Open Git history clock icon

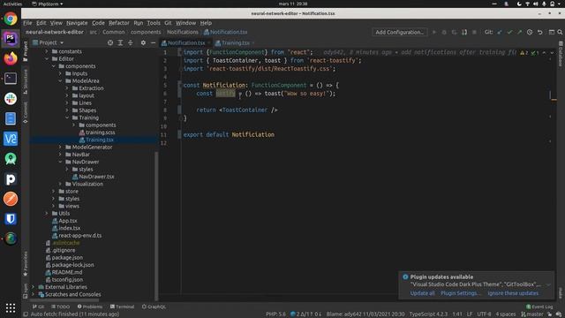coord(530,32)
